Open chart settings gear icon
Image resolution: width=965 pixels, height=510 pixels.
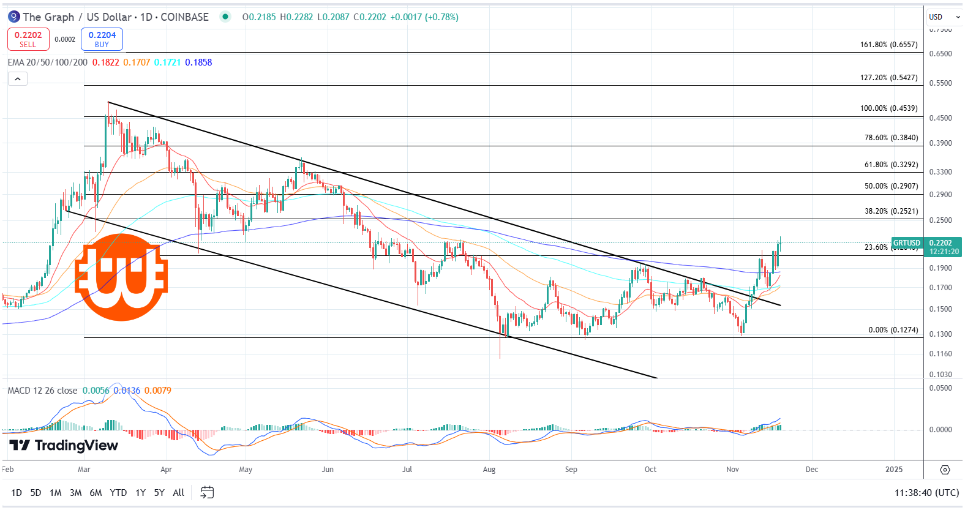click(x=945, y=470)
